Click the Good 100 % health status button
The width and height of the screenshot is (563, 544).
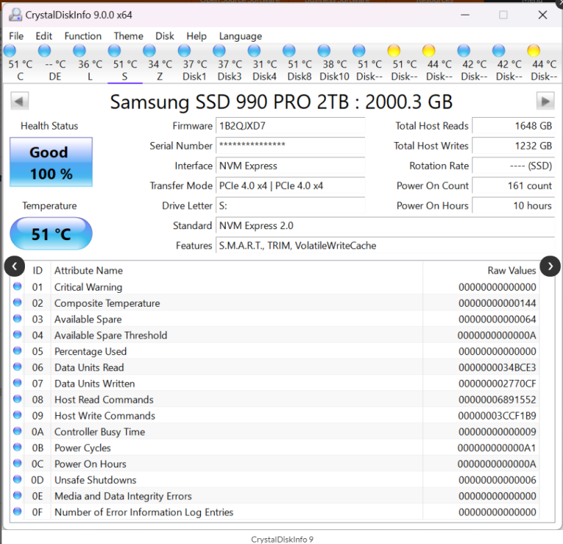click(x=51, y=162)
